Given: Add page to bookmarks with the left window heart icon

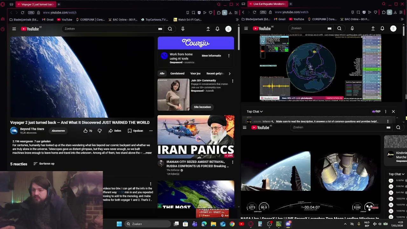Looking at the screenshot, I should pos(210,12).
